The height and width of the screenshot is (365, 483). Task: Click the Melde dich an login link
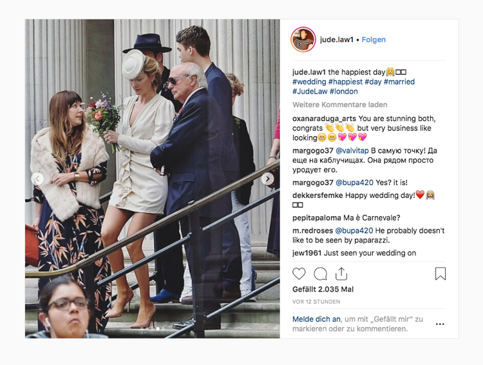316,319
